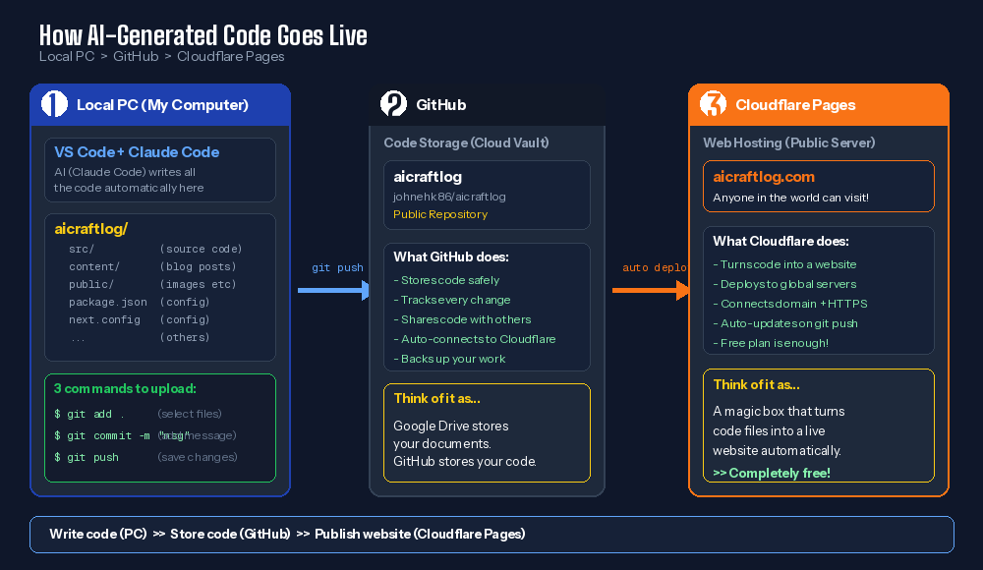Screen dimensions: 983x570
Task: Select the package.json file entry
Action: point(108,303)
